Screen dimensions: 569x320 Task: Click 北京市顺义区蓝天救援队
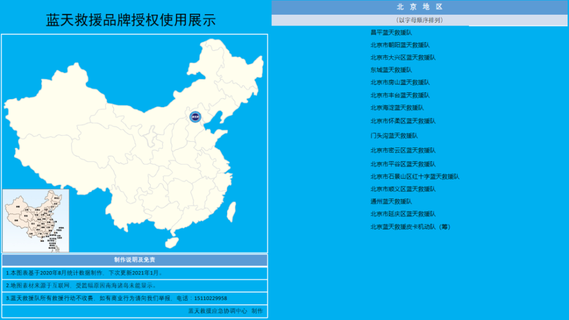(403, 189)
